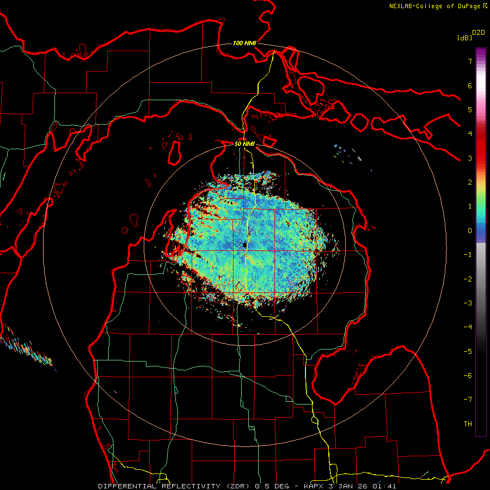Click the 3 value on the color scale
Screen dimensions: 490x490
(470, 158)
